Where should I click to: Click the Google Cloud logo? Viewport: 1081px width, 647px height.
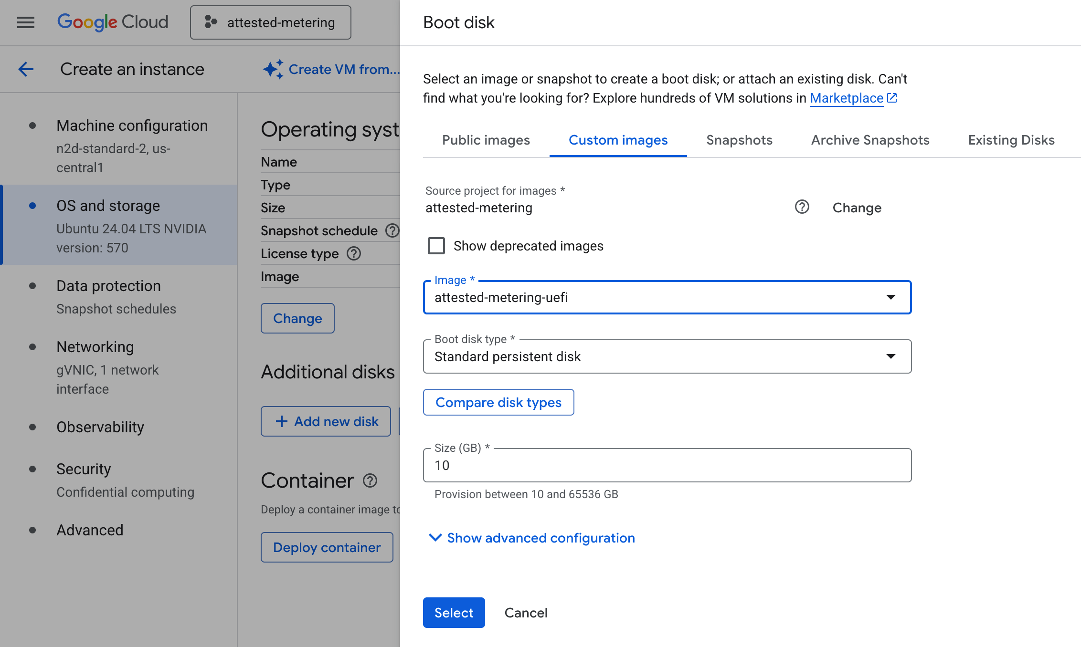coord(113,22)
